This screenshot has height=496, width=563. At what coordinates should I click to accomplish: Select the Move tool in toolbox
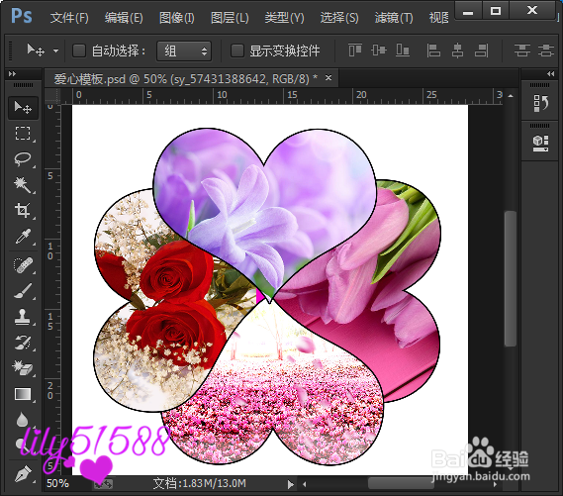(23, 107)
